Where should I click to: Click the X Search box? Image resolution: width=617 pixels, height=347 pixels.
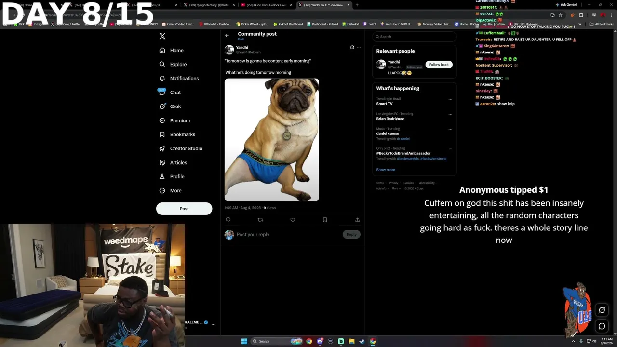[x=415, y=37]
